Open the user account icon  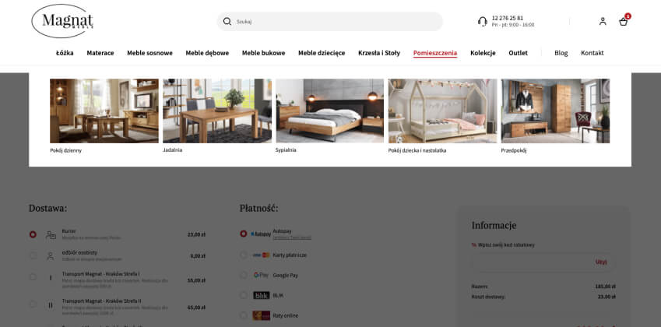(x=603, y=22)
